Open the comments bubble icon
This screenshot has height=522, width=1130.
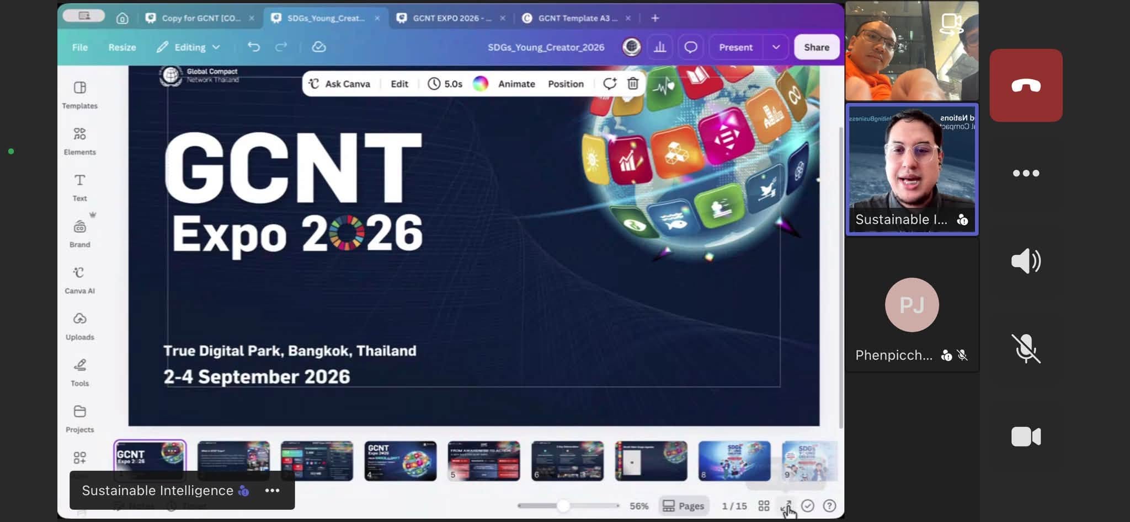(691, 47)
